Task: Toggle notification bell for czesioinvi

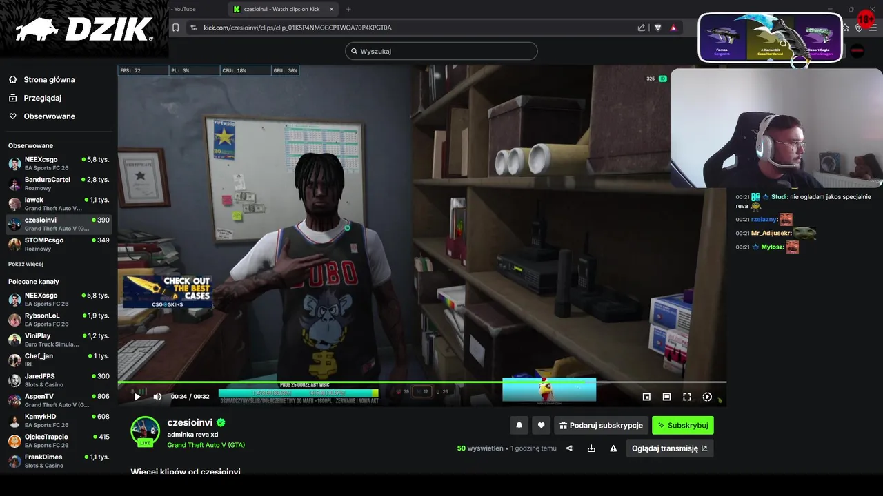Action: [x=519, y=426]
